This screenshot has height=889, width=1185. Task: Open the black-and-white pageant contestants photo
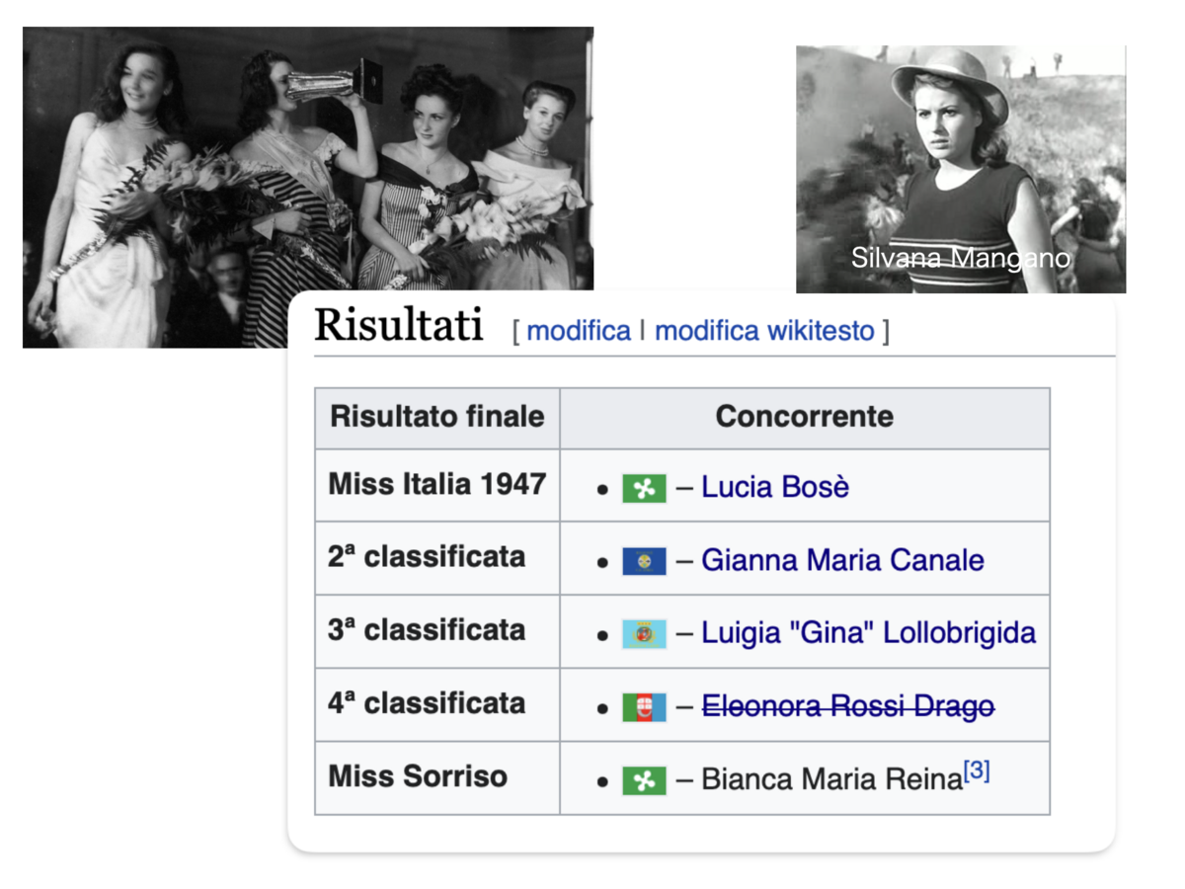point(308,188)
